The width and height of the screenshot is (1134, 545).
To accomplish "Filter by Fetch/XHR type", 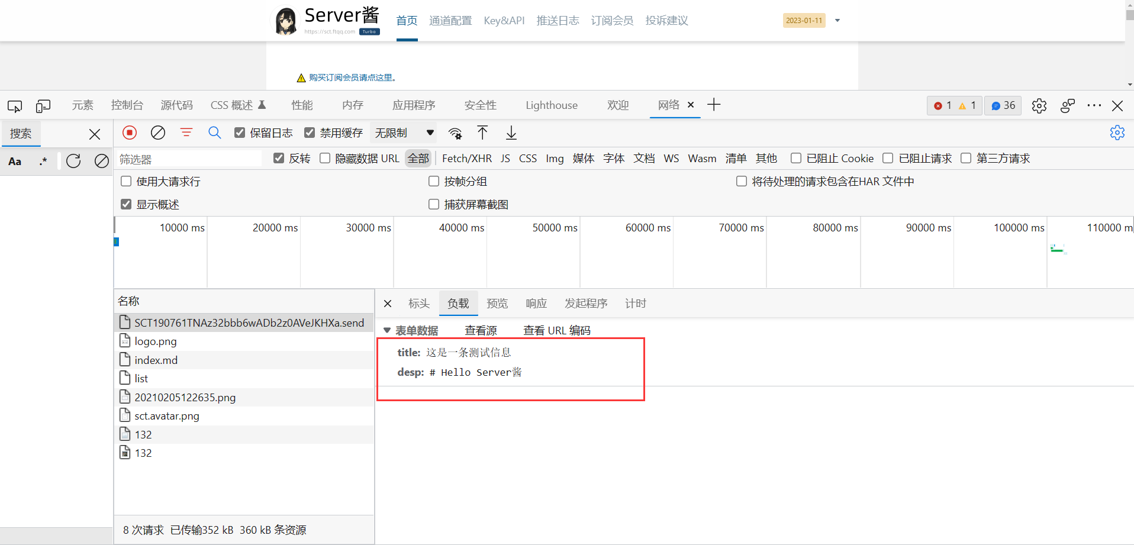I will click(467, 158).
